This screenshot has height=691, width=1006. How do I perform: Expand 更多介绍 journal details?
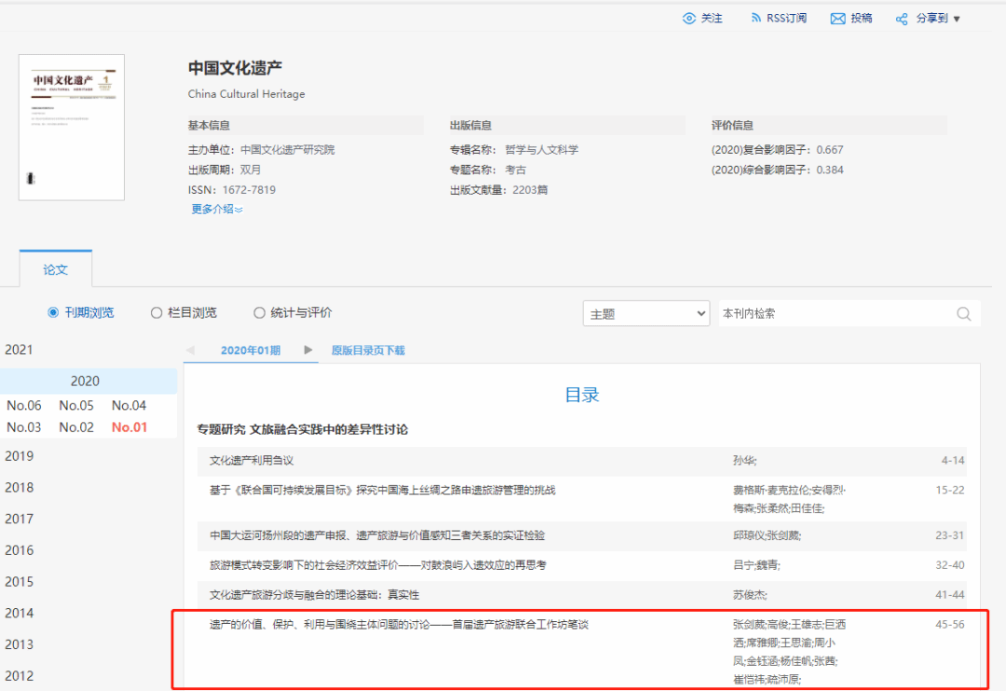(217, 209)
